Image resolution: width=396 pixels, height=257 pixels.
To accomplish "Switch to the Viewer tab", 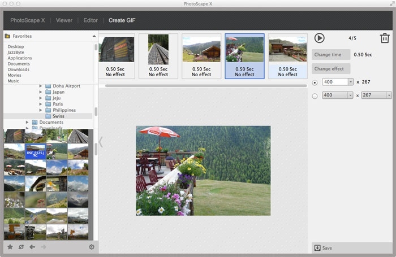I will pos(64,20).
